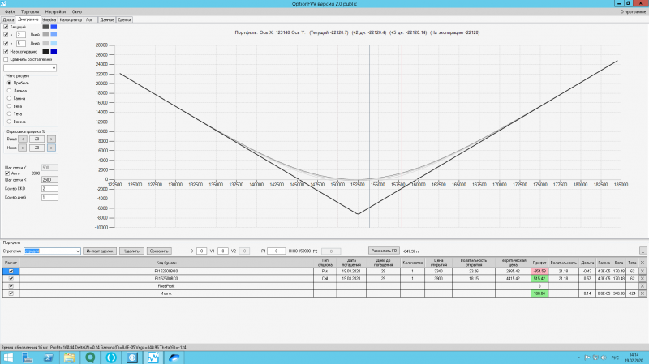Viewport: 649px width, 364px height.
Task: Click the Шаг сетки X input field
Action: tap(49, 180)
